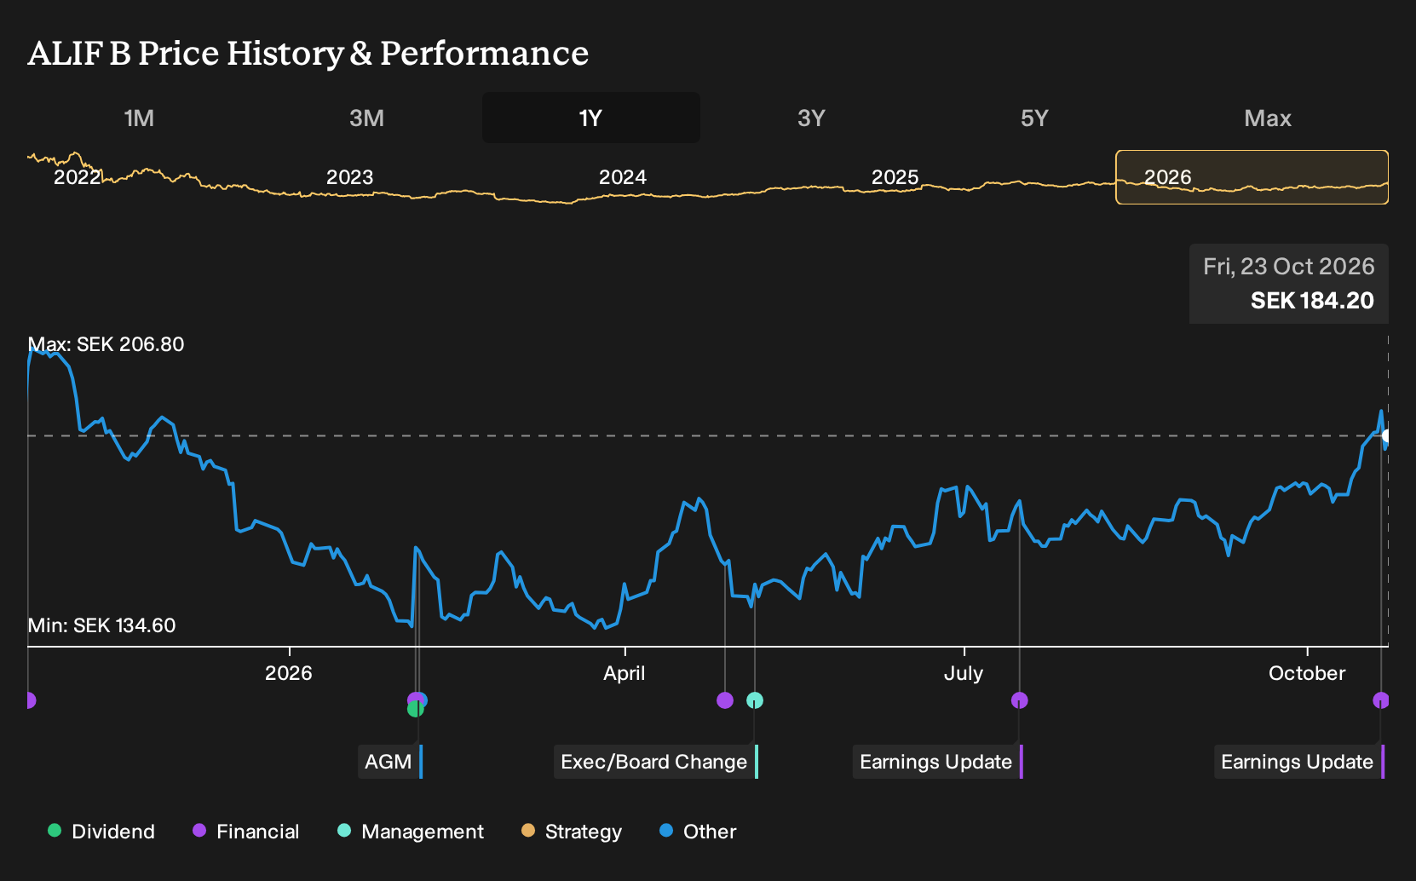Click the highlighted 2026 range selector window
Screen dimensions: 1416x881
coord(1252,177)
